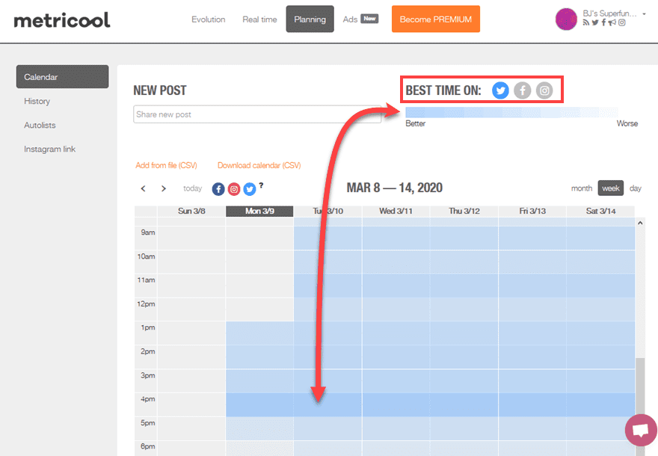658x456 pixels.
Task: Click the RSS icon under the account name
Action: click(x=588, y=22)
